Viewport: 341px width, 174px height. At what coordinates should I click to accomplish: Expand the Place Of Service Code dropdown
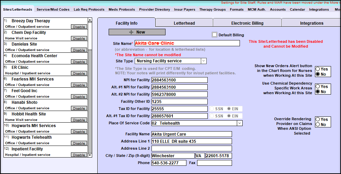coord(239,123)
